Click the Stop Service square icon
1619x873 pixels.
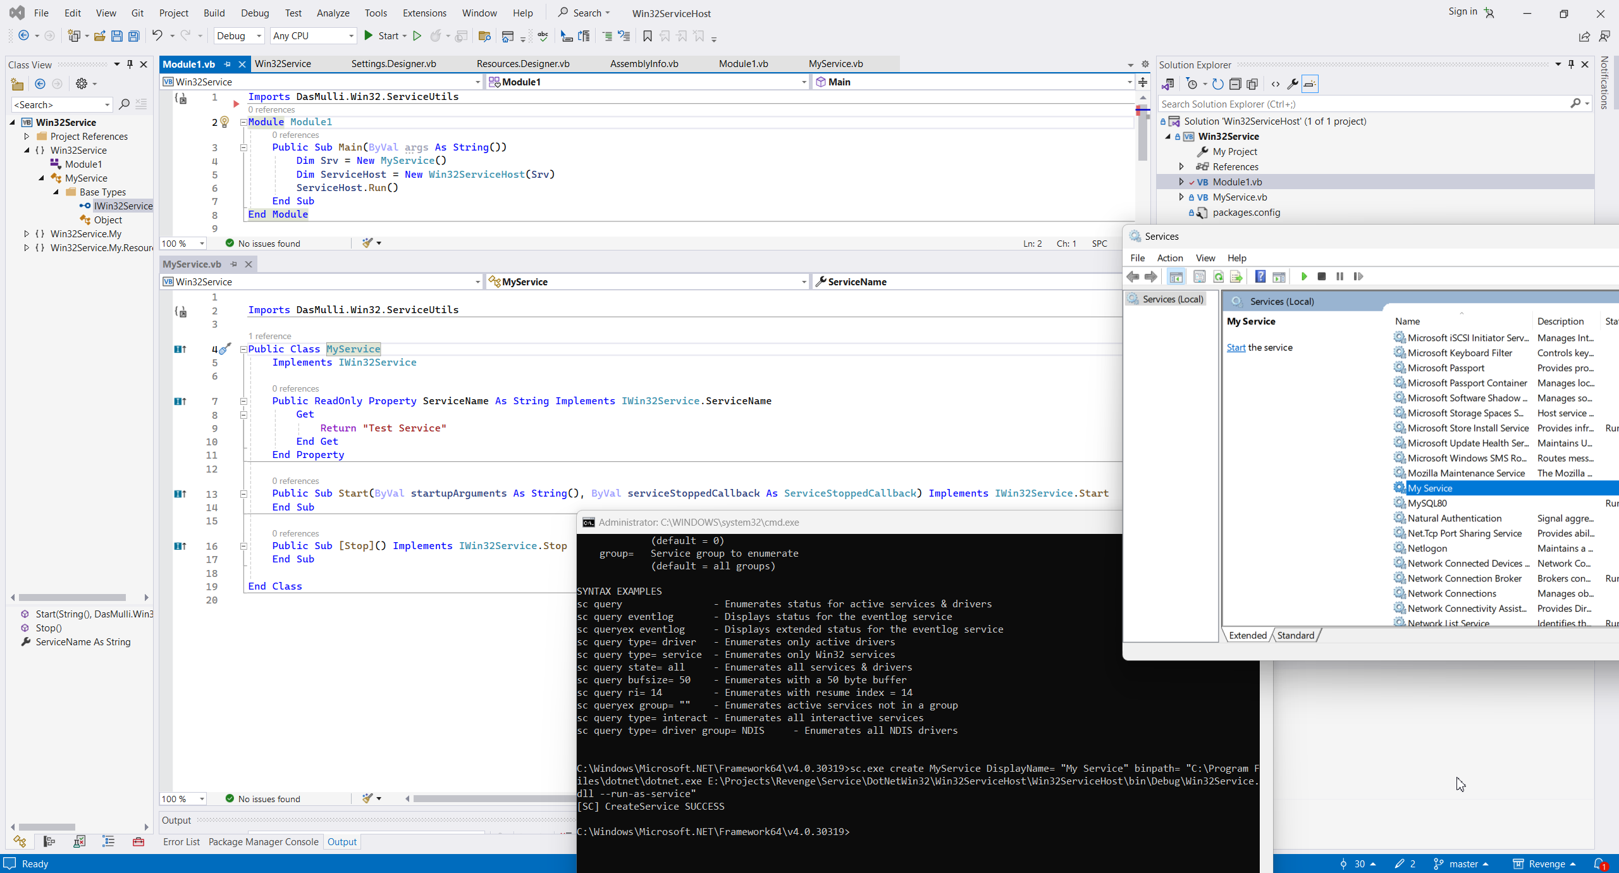click(x=1321, y=276)
